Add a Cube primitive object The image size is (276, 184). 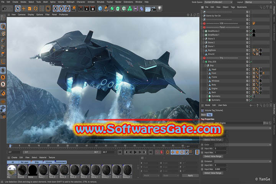(x=100, y=8)
